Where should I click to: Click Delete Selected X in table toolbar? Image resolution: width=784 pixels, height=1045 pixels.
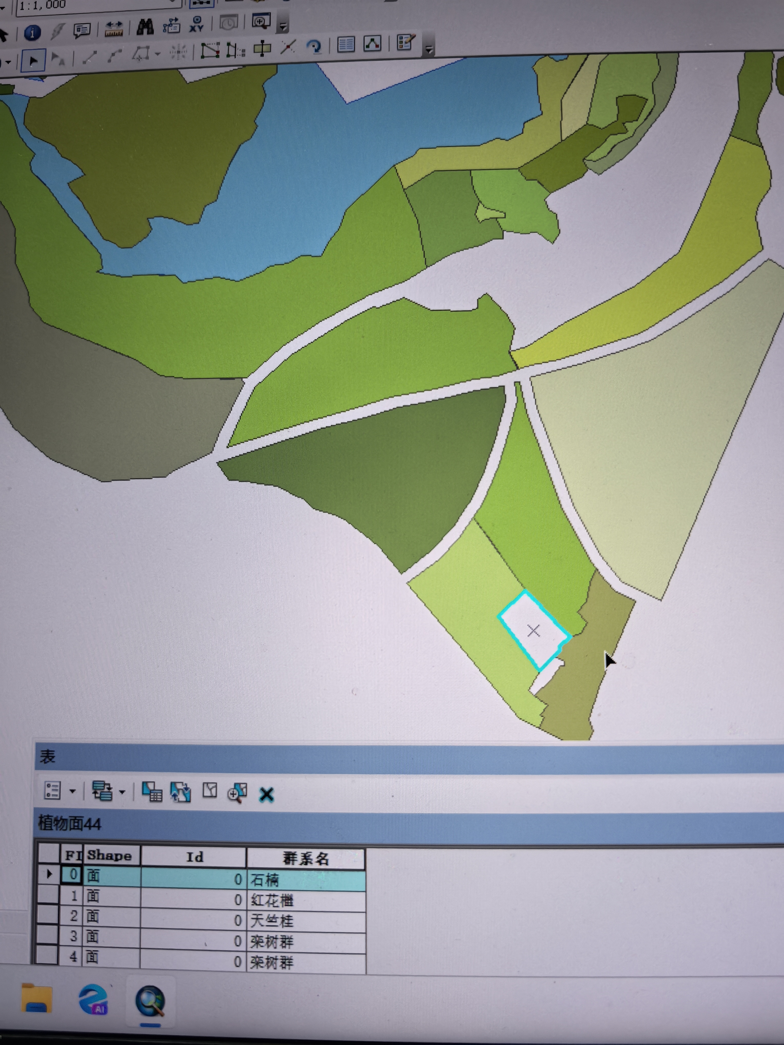[x=266, y=794]
